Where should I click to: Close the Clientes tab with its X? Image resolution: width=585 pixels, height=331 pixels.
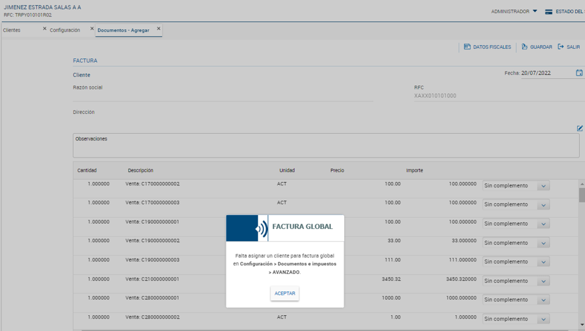[44, 29]
